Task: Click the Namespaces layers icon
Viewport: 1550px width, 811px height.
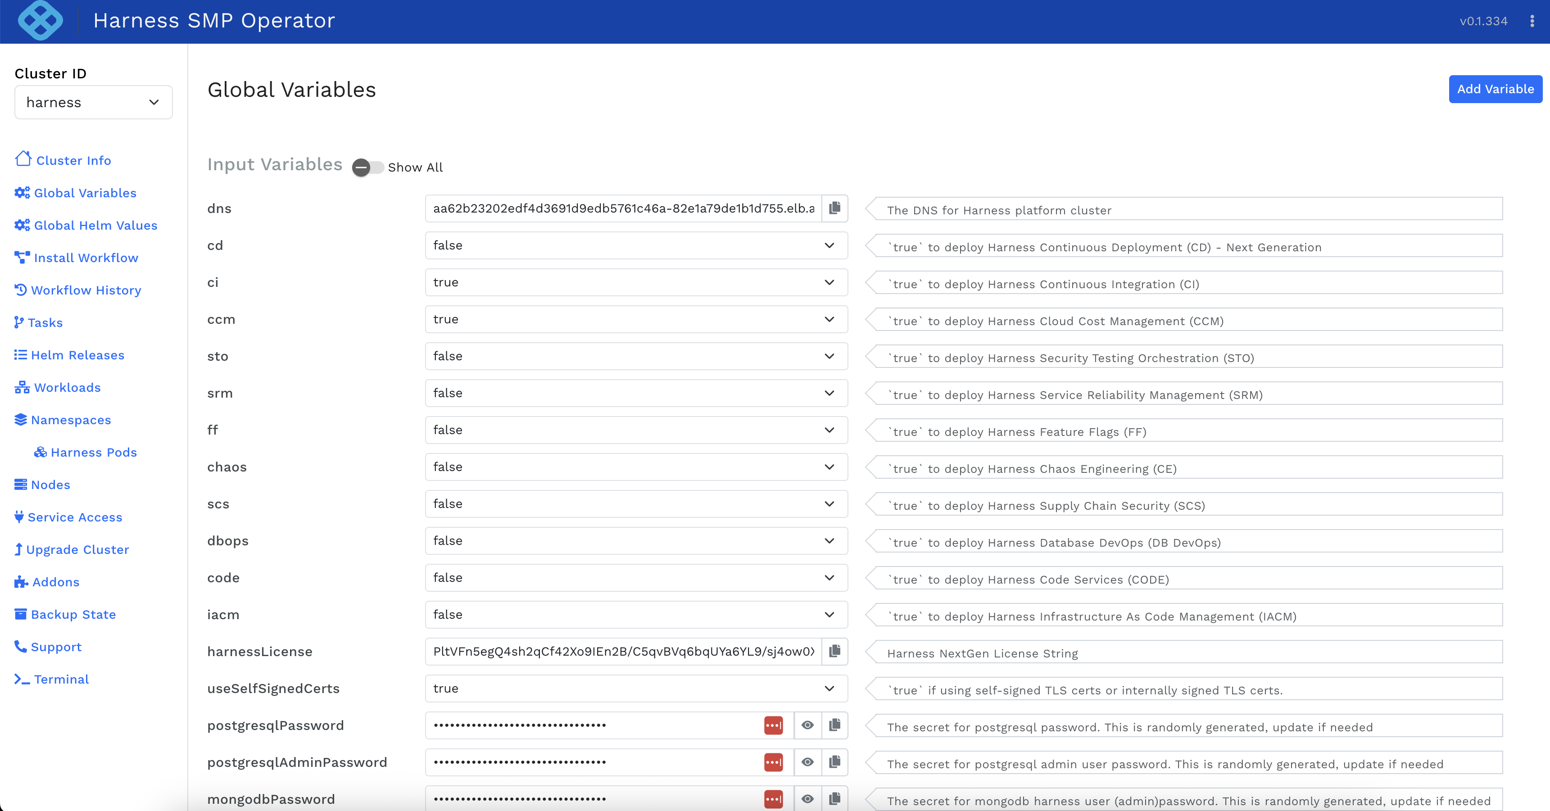Action: [21, 420]
